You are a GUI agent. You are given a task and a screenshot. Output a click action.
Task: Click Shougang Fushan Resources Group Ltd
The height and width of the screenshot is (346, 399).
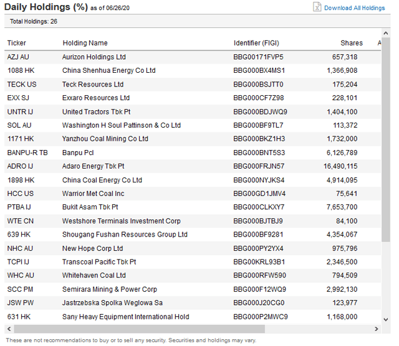pyautogui.click(x=125, y=235)
